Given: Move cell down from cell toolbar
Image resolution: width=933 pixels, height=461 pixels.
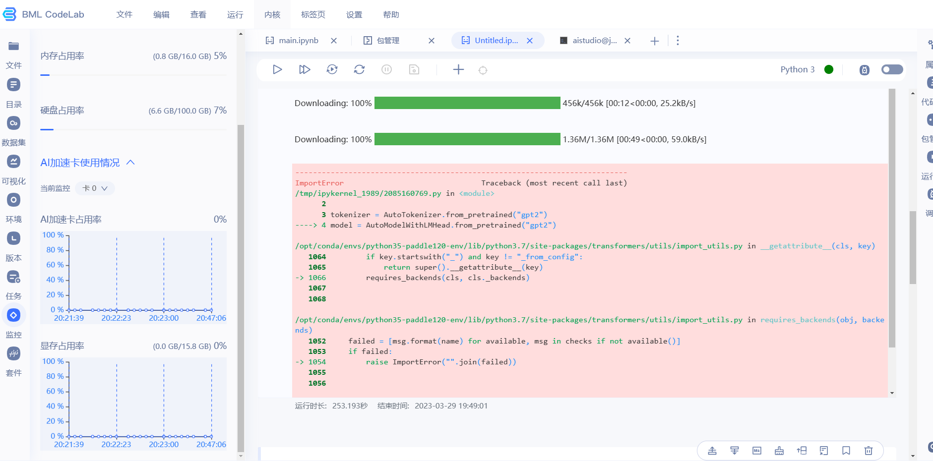Looking at the screenshot, I should 734,451.
